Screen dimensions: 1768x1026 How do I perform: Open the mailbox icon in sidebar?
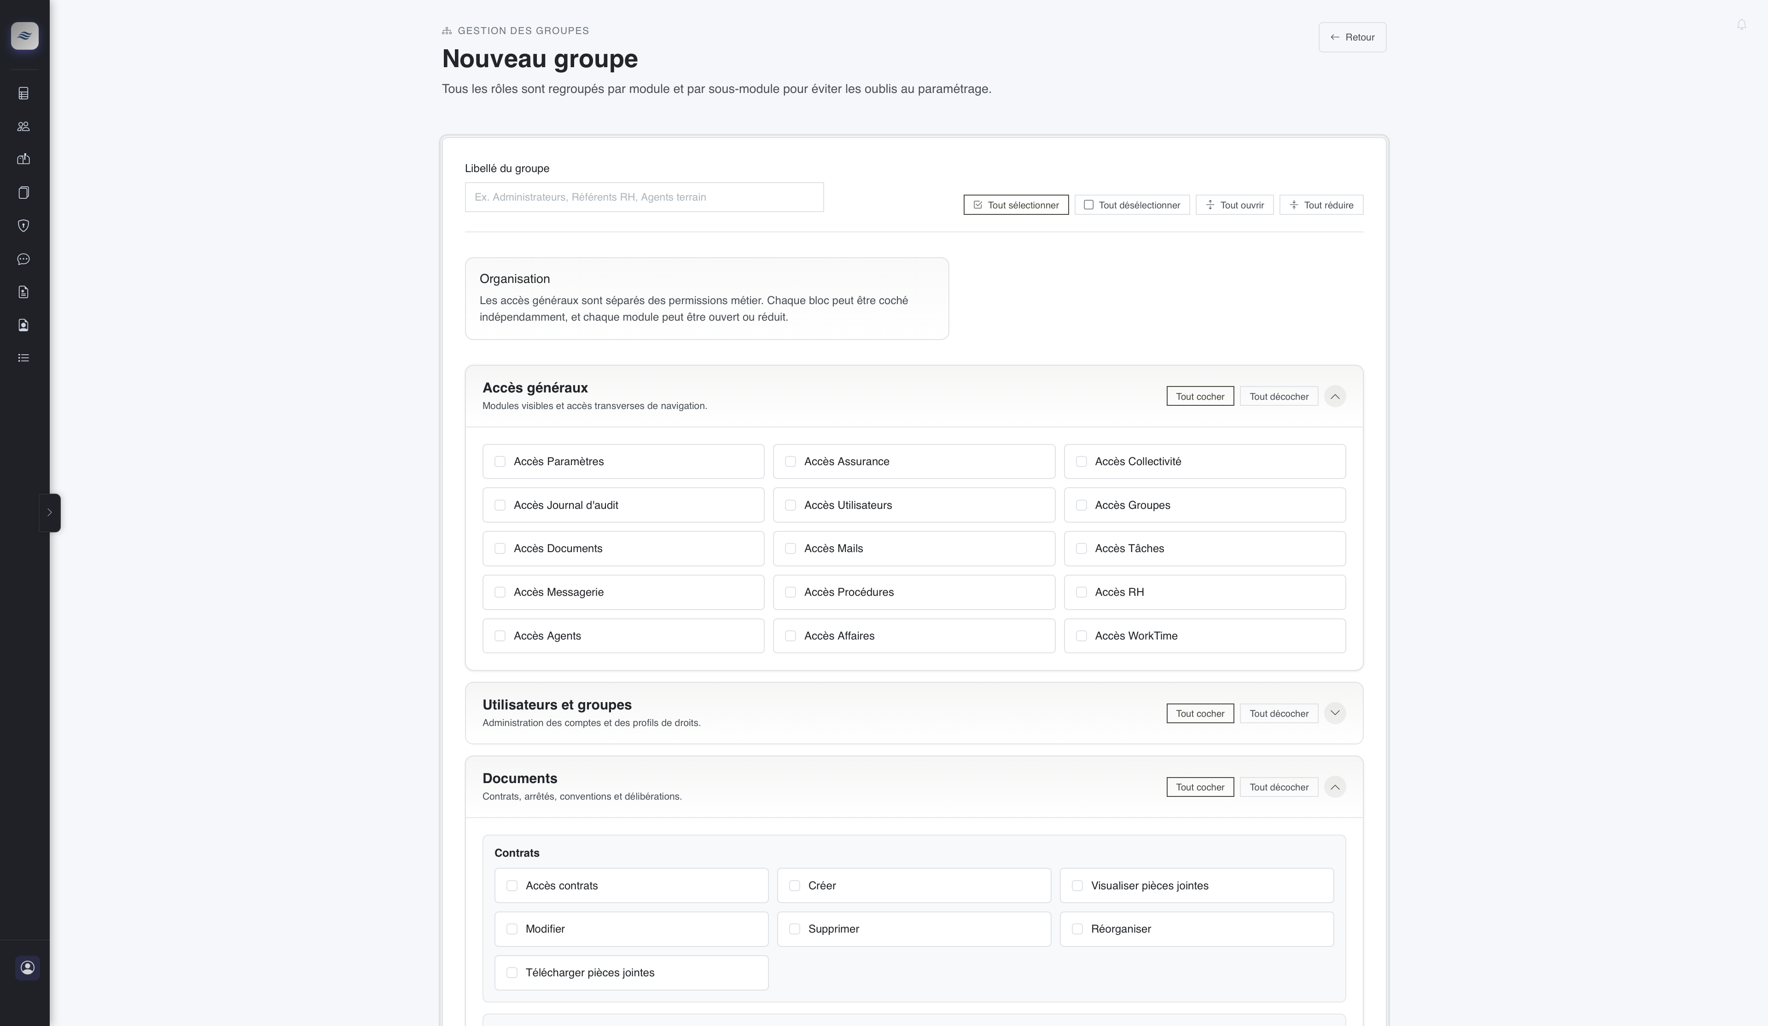[x=23, y=159]
